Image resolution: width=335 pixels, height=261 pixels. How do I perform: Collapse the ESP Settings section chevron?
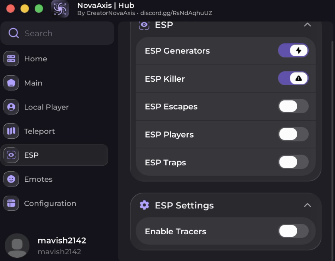click(x=307, y=205)
